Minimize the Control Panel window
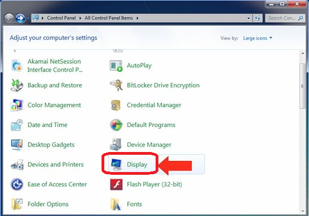 272,4
